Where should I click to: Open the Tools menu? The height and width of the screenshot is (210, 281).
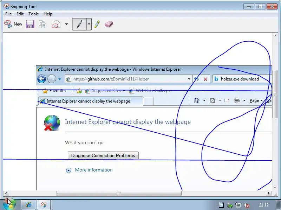(33, 14)
